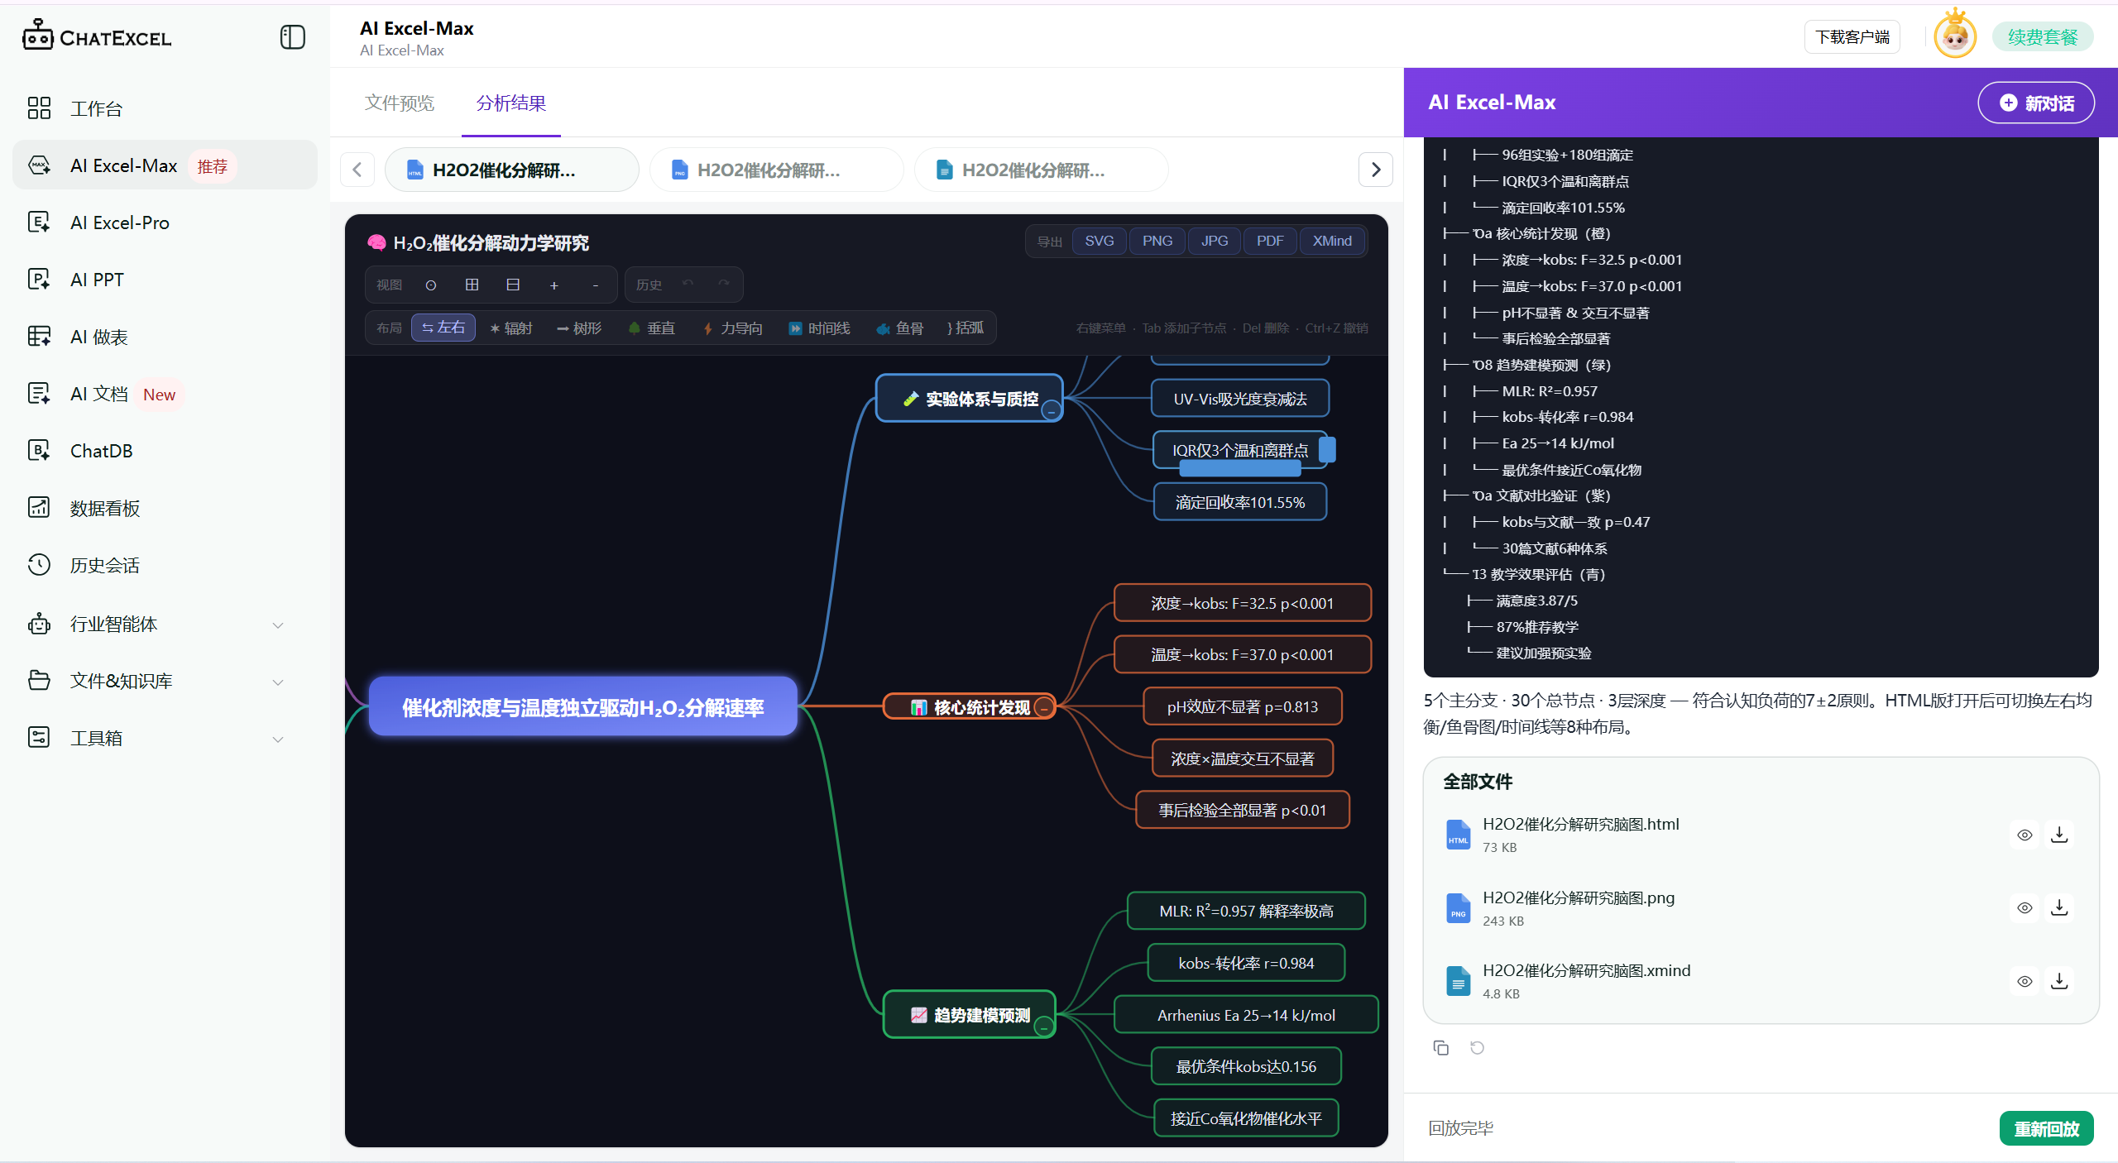This screenshot has width=2118, height=1163.
Task: Zoom out with the minus icon
Action: pyautogui.click(x=596, y=285)
